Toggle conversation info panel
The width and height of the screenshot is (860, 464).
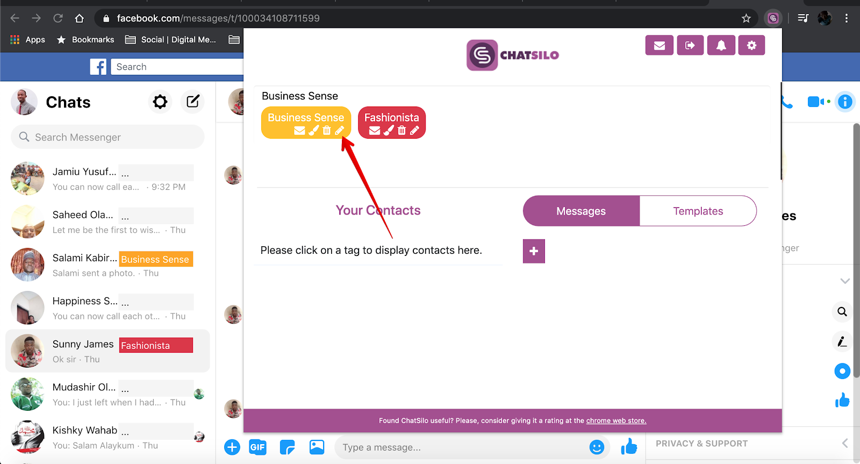tap(845, 102)
